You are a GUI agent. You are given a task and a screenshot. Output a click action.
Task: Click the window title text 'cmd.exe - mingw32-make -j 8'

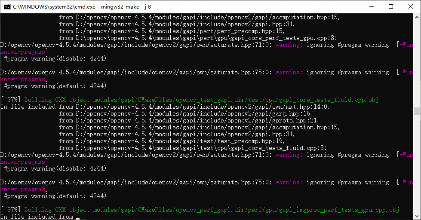coord(82,7)
